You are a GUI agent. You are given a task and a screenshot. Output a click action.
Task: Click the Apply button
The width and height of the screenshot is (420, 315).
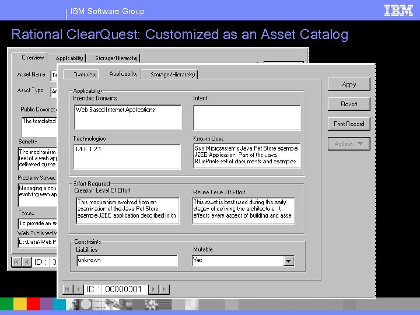[x=349, y=85]
